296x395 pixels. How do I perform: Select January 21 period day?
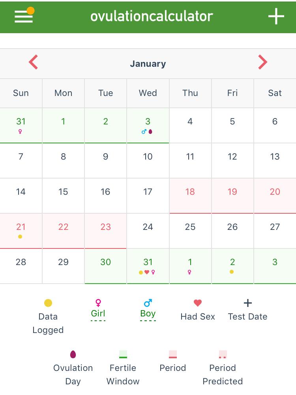pos(21,231)
